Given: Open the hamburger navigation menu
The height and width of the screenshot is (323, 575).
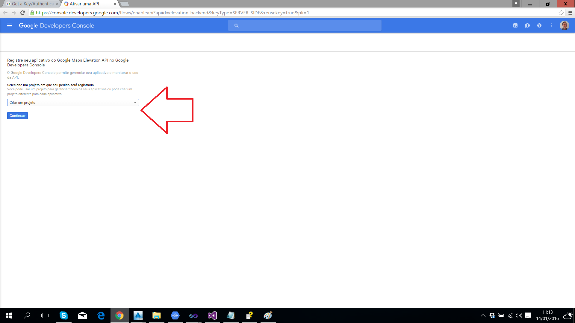Looking at the screenshot, I should point(10,26).
